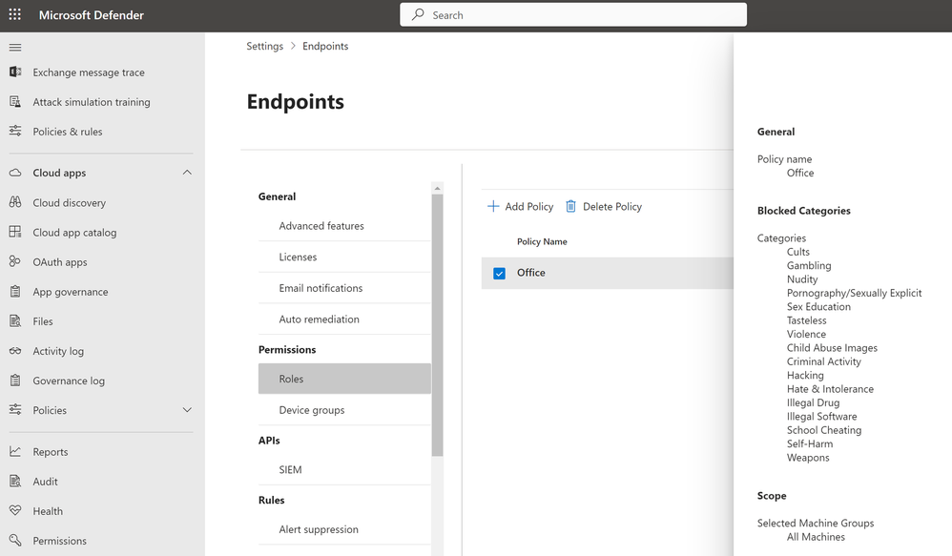Image resolution: width=952 pixels, height=556 pixels.
Task: Select Roles under Permissions
Action: pyautogui.click(x=292, y=379)
